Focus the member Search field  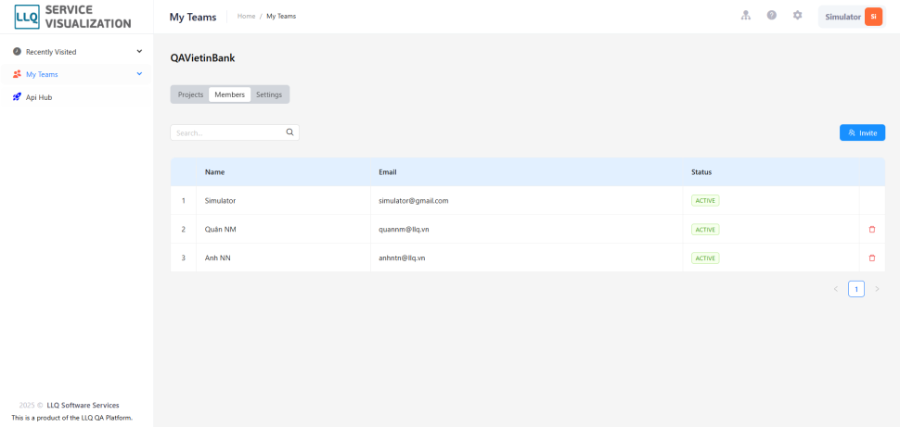click(235, 132)
